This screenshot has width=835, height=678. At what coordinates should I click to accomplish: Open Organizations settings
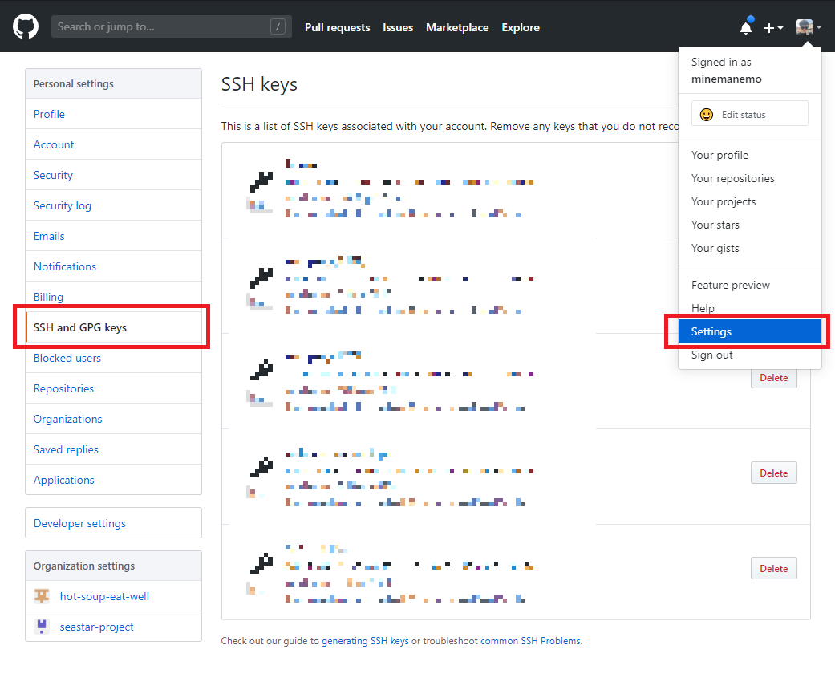click(113, 419)
